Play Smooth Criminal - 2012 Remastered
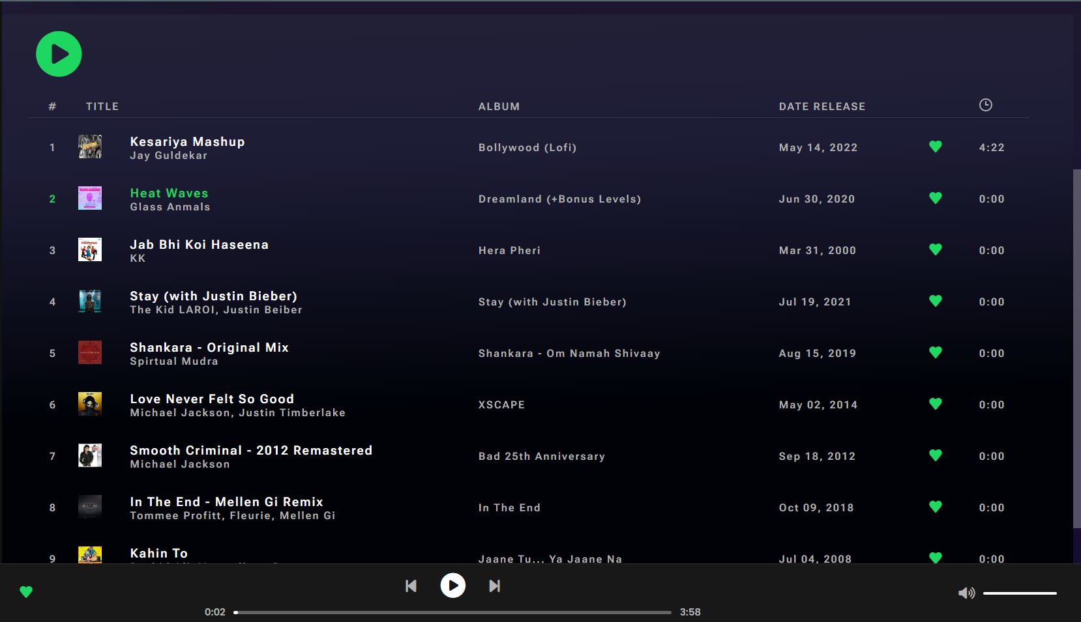Image resolution: width=1081 pixels, height=622 pixels. click(251, 451)
